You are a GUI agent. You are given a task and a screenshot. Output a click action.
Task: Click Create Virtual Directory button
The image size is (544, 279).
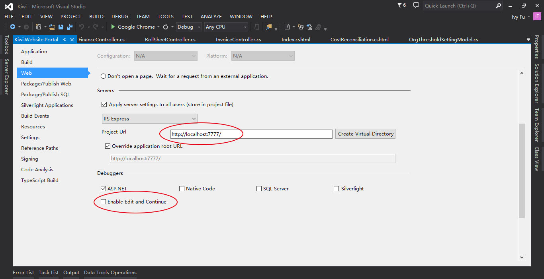pyautogui.click(x=366, y=134)
